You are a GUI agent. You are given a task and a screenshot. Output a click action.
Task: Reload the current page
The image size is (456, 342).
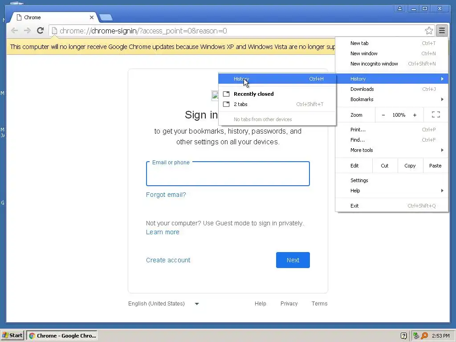click(x=41, y=30)
